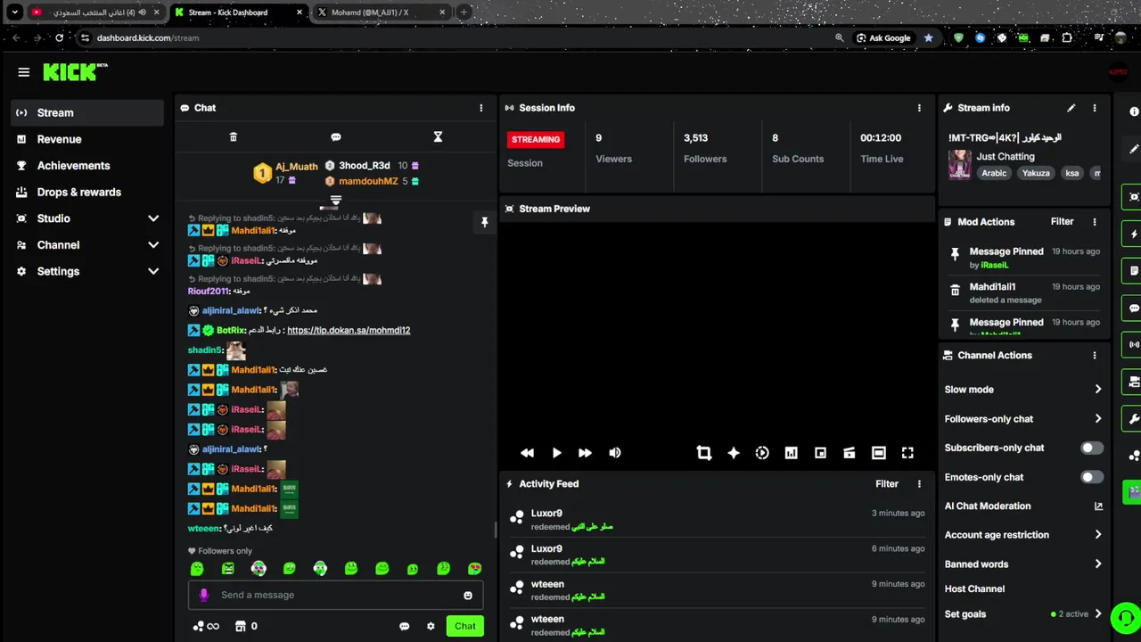
Task: Click the clapperboard clip icon in preview
Action: click(850, 453)
